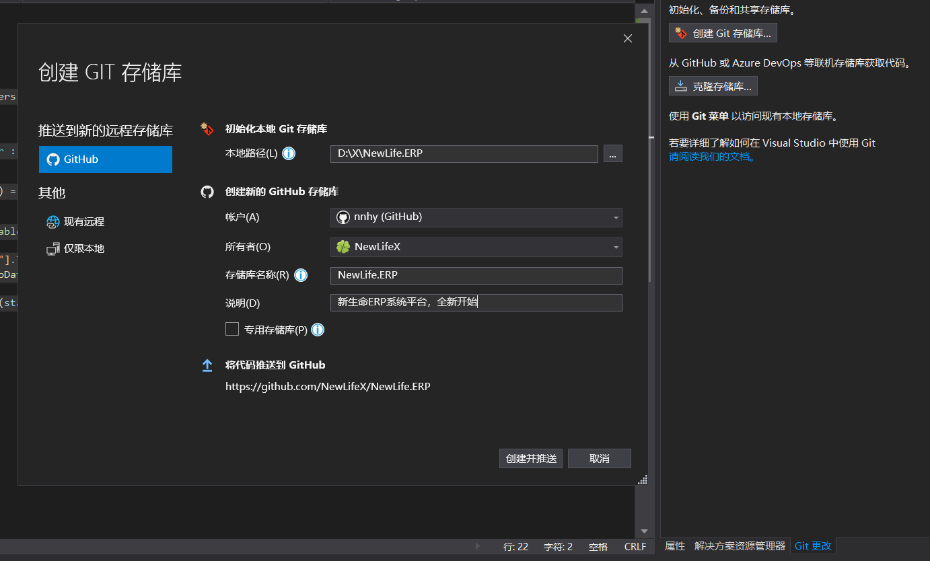
Task: Click the repository name field NewLife.ERP
Action: [x=476, y=276]
